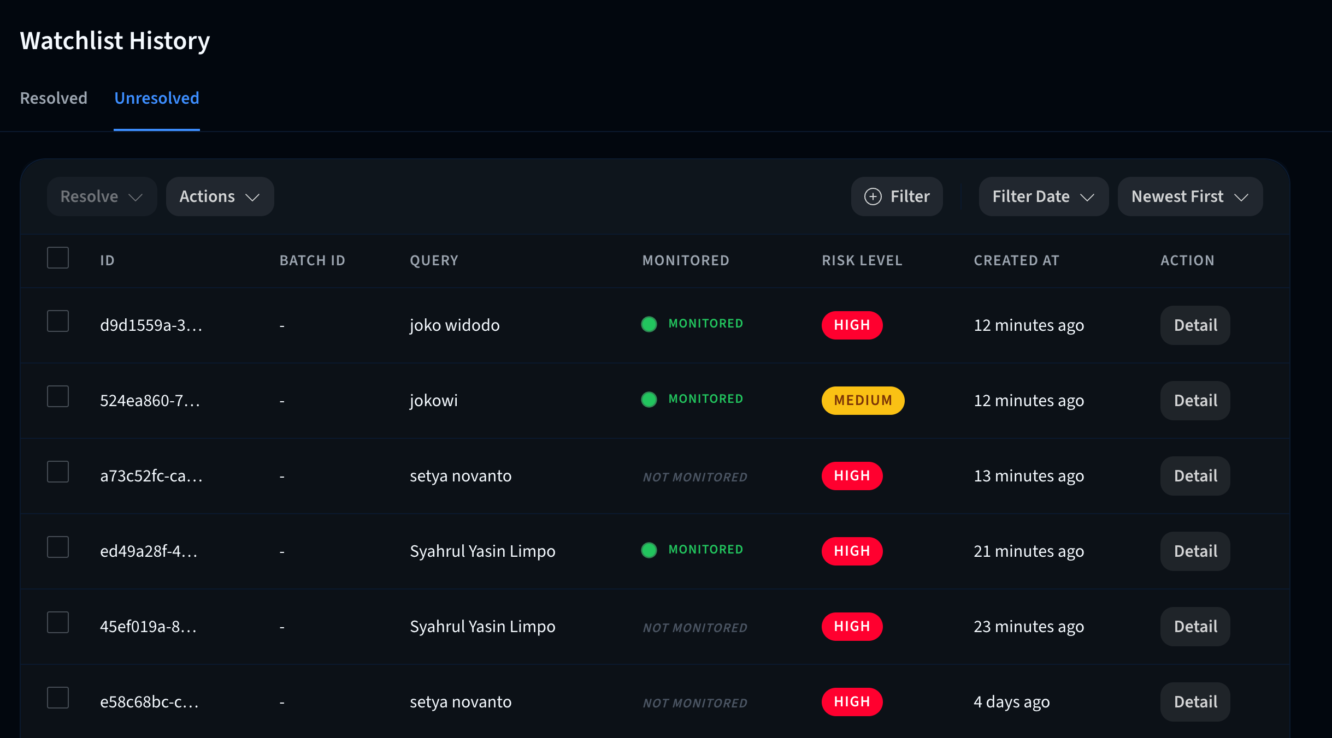Click the MONITORED column header
The height and width of the screenshot is (738, 1332).
[686, 261]
